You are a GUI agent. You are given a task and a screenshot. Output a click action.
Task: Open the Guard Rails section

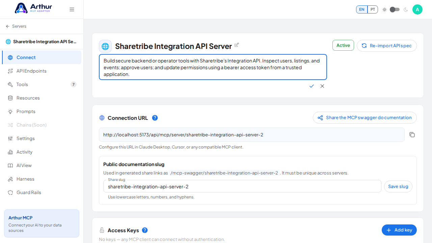pyautogui.click(x=42, y=192)
